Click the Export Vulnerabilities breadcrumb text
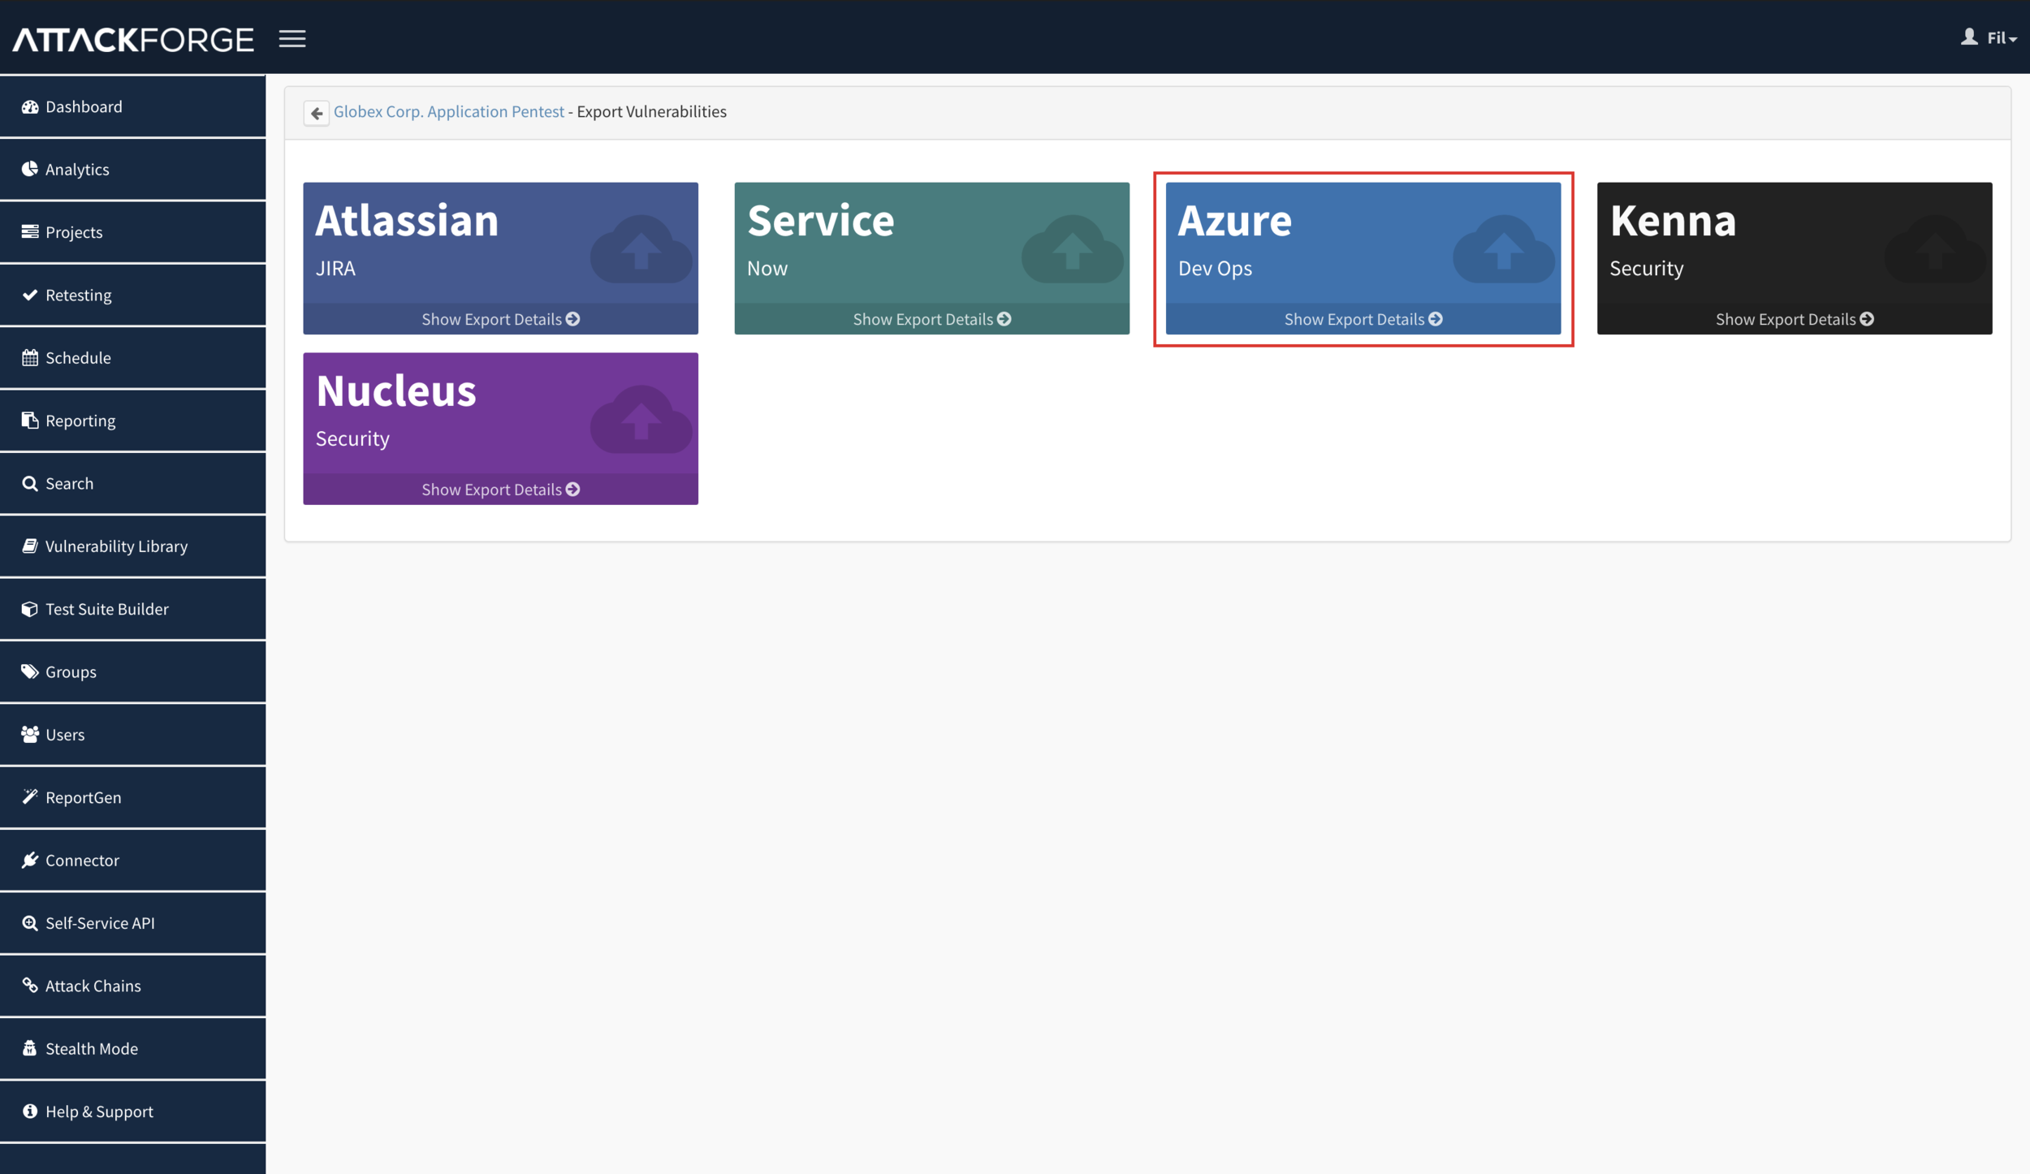This screenshot has height=1174, width=2030. tap(651, 111)
